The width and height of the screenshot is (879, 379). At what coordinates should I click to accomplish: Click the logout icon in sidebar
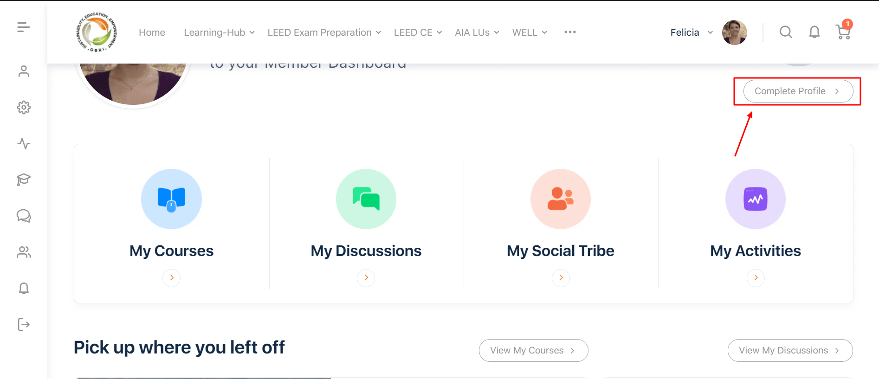pyautogui.click(x=24, y=324)
